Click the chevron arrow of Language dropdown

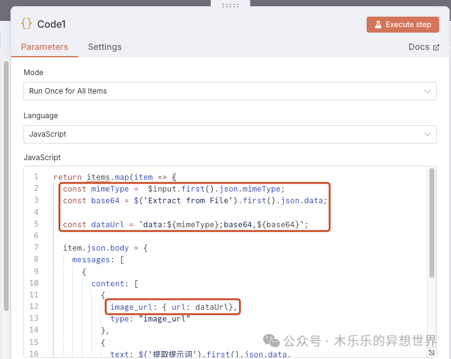pos(428,134)
